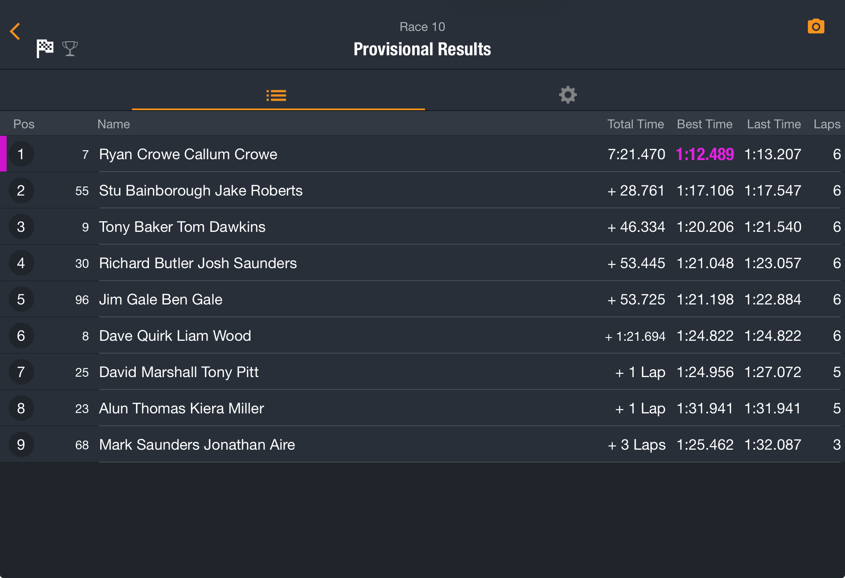This screenshot has height=578, width=845.
Task: Open the trophy standings icon
Action: coord(70,49)
